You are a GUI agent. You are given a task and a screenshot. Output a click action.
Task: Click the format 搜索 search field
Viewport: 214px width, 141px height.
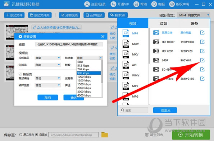point(134,110)
